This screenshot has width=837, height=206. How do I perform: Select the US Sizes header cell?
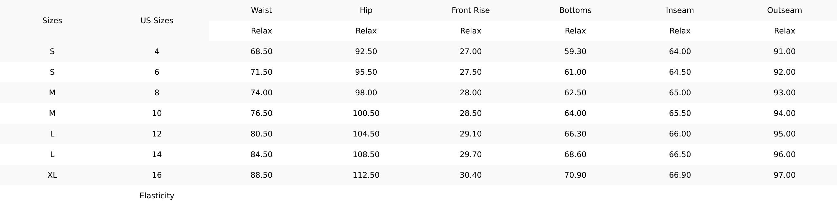pyautogui.click(x=156, y=21)
